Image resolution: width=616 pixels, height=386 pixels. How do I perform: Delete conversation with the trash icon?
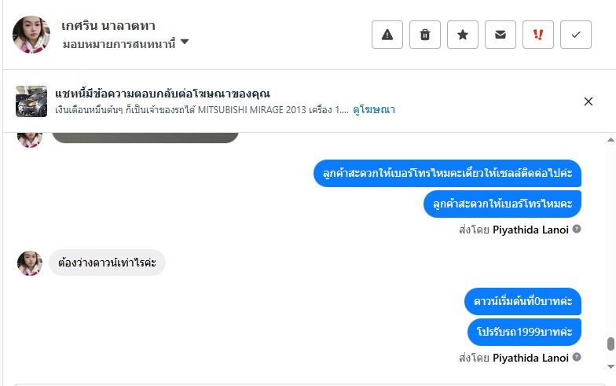[425, 35]
